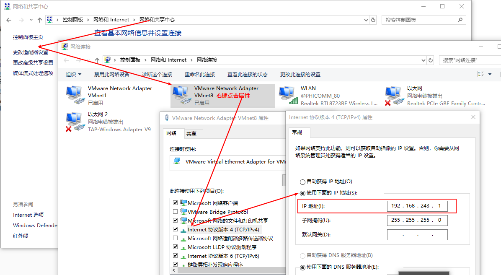Viewport: 501px width, 275px height.
Task: Toggle Internet 协议版本 6 (TCP/IPv6) checkbox
Action: coord(175,256)
